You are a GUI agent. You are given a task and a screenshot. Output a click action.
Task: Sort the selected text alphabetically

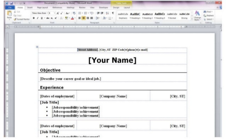[x=107, y=13]
